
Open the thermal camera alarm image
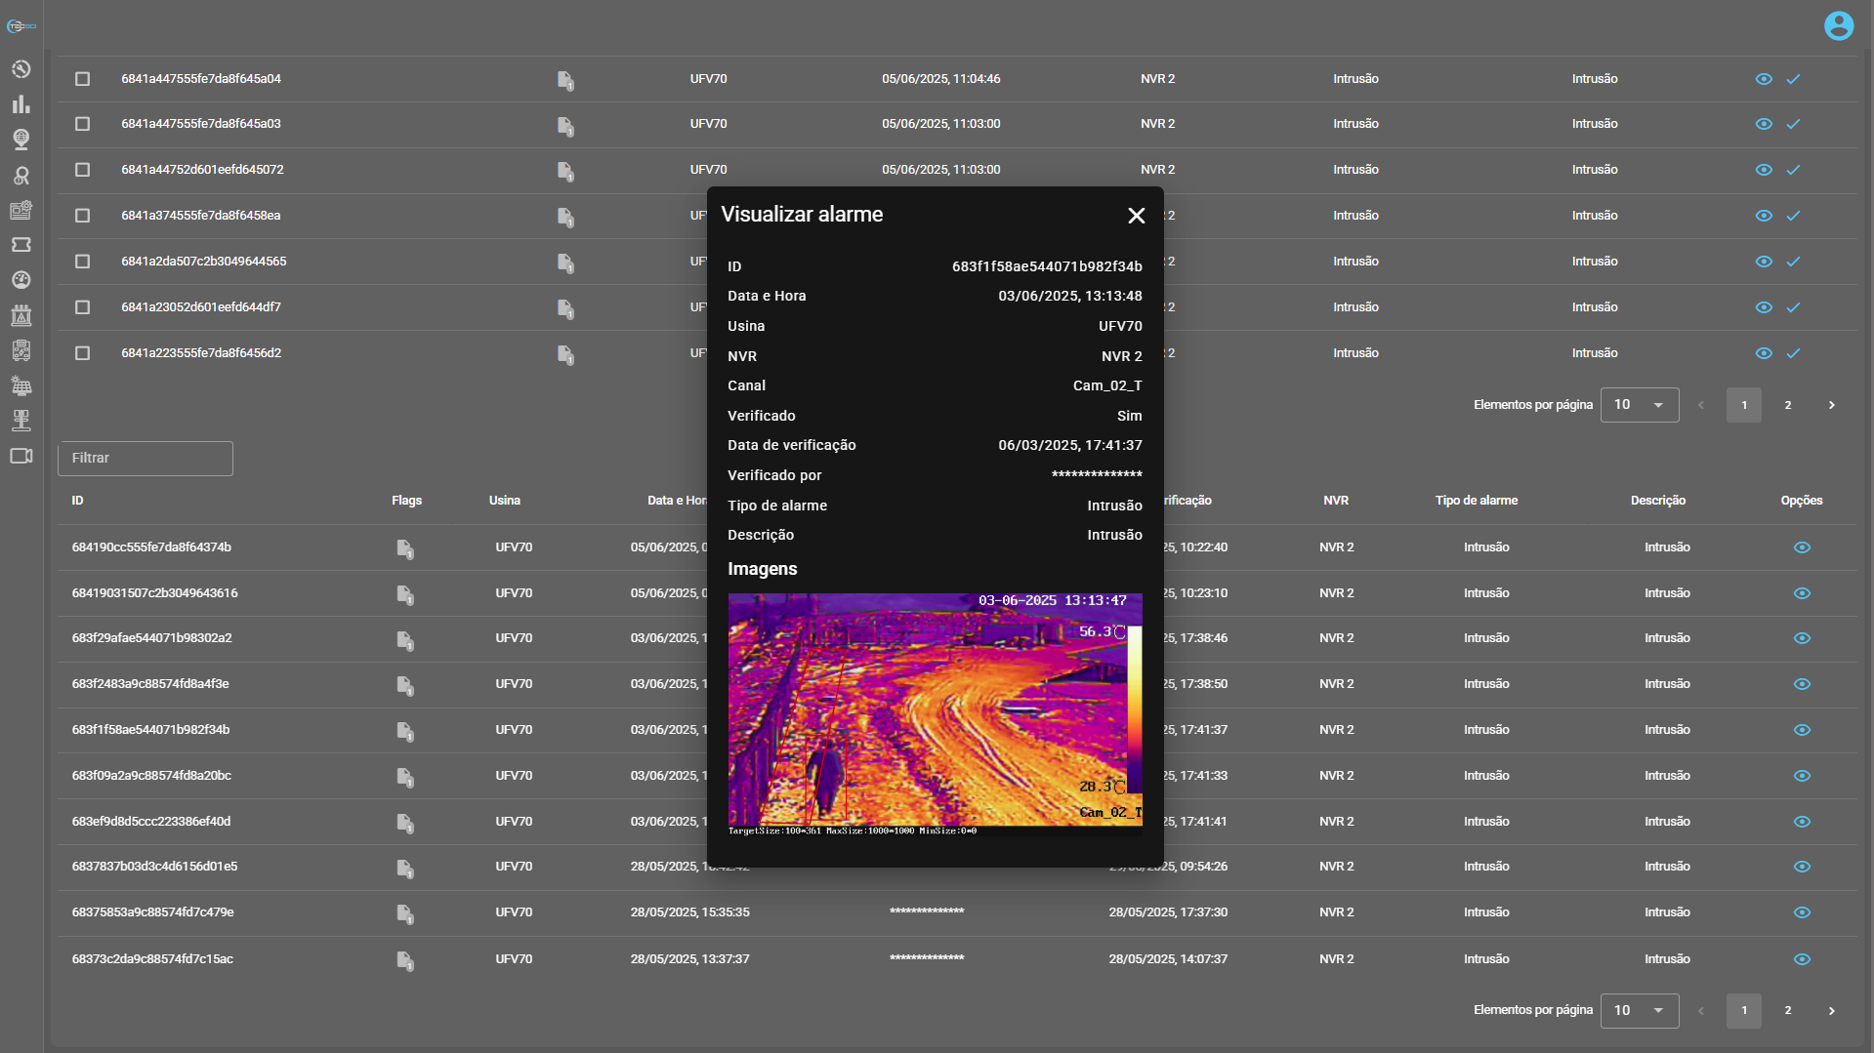(935, 714)
